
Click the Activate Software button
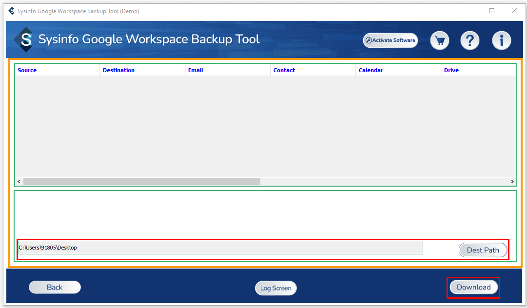[x=390, y=40]
